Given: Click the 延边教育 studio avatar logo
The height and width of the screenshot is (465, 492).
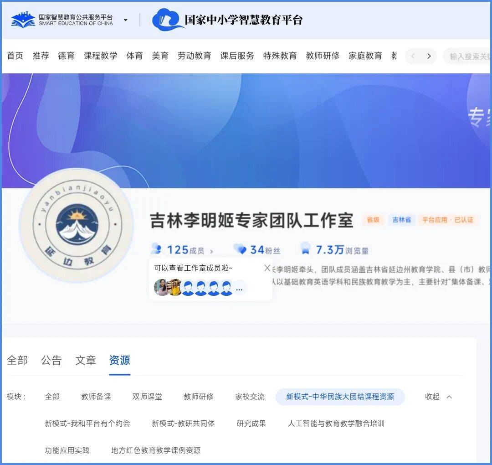Looking at the screenshot, I should tap(77, 225).
